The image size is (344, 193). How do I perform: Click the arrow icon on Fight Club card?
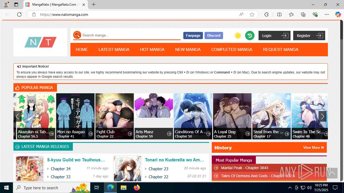130,134
